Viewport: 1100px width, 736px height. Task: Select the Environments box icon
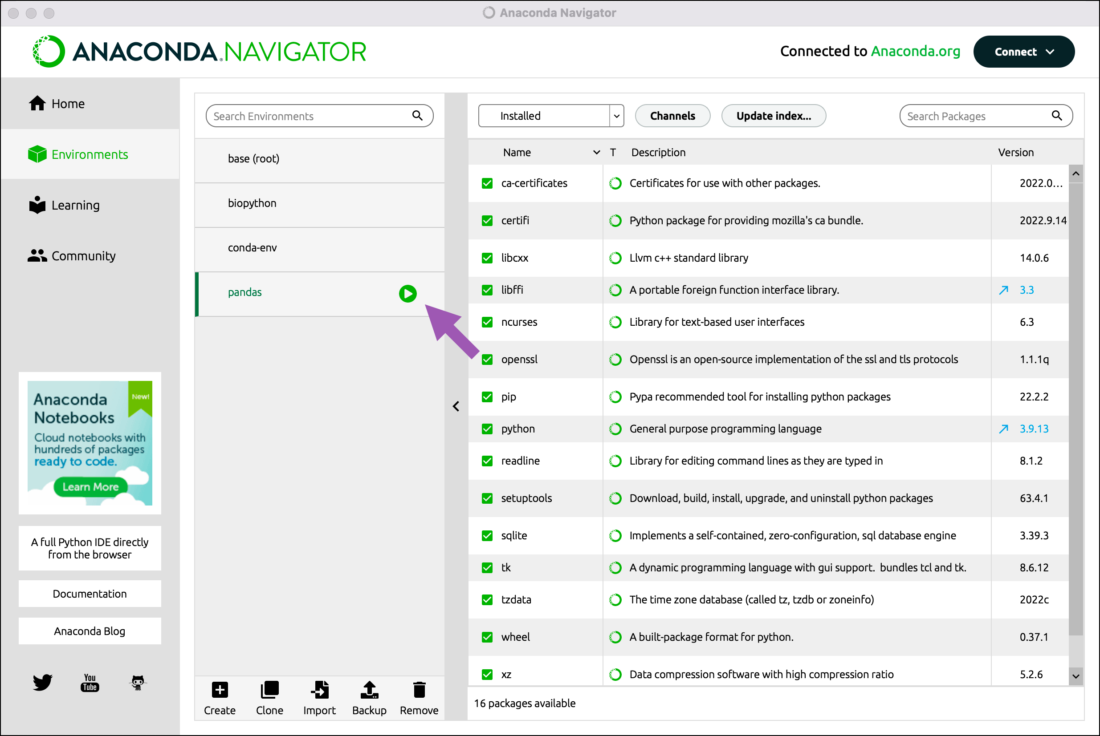[37, 154]
